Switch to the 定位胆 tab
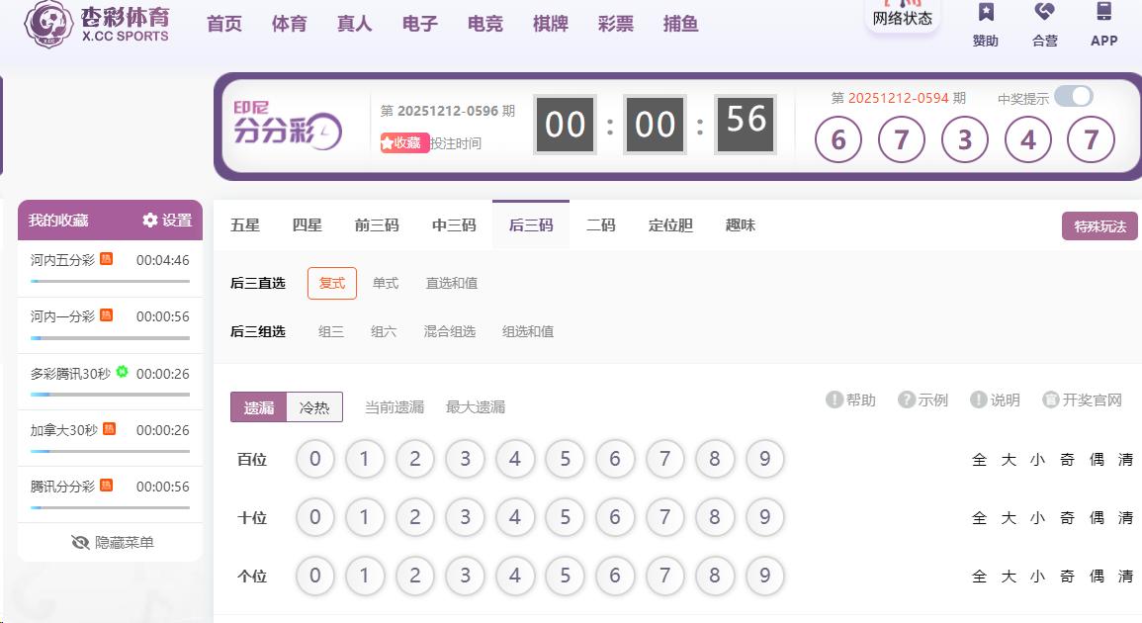This screenshot has height=623, width=1142. point(670,225)
